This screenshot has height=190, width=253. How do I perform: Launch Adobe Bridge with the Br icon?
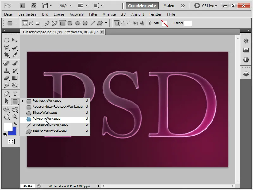point(22,6)
